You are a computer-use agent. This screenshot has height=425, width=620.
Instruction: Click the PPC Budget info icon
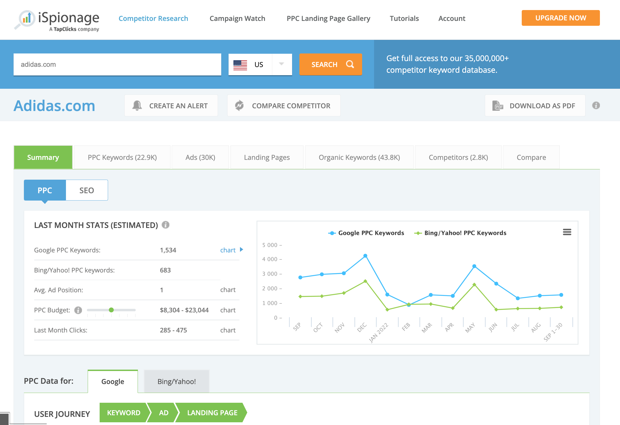78,310
